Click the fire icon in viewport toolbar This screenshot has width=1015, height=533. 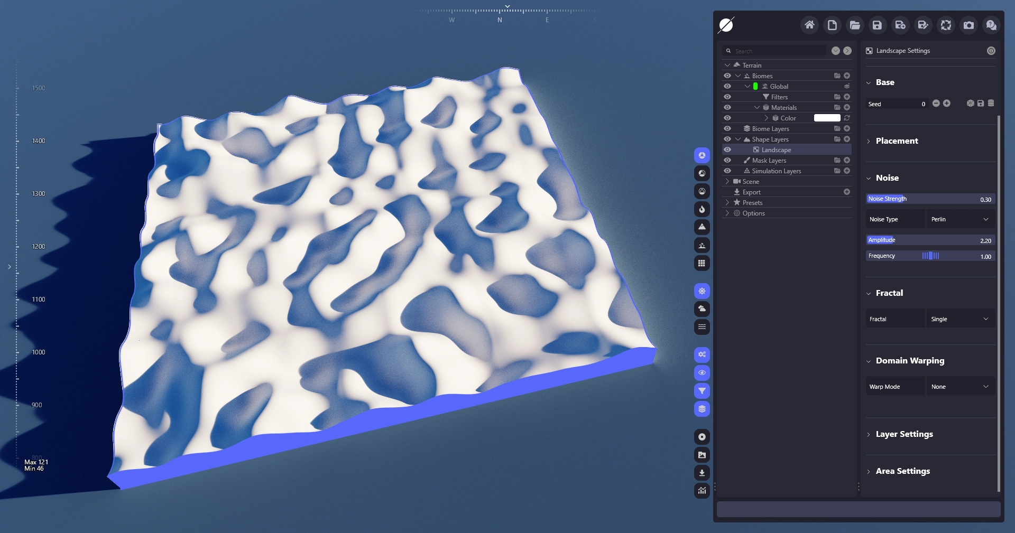click(x=702, y=209)
